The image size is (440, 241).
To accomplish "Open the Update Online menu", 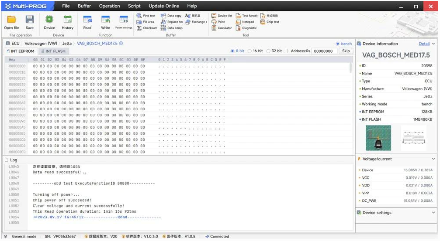I will tap(164, 6).
